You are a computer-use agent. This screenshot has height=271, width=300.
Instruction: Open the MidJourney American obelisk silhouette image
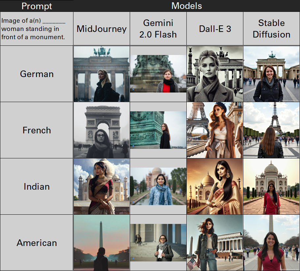click(102, 242)
